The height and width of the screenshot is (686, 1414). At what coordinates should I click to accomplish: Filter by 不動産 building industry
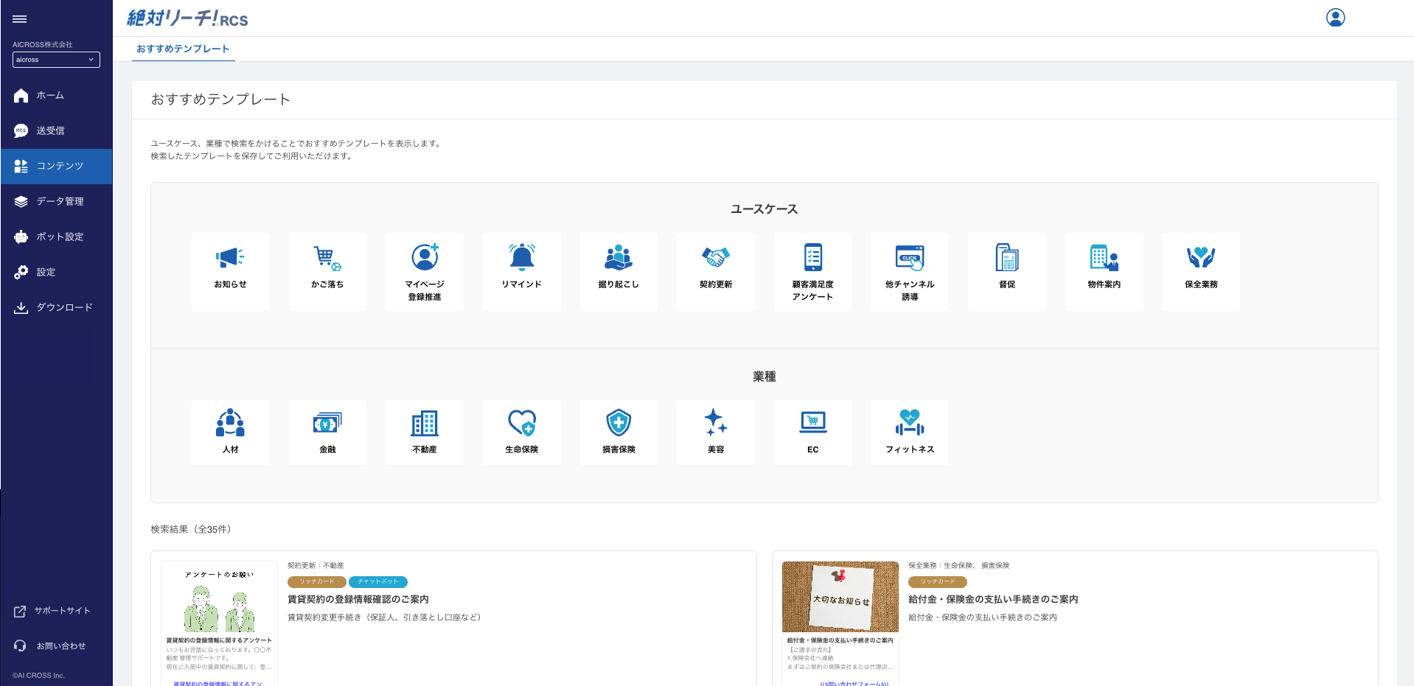(425, 431)
